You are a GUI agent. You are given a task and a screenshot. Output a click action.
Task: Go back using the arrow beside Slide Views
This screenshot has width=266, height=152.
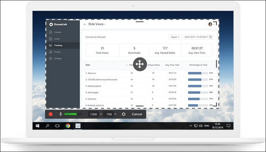point(85,24)
